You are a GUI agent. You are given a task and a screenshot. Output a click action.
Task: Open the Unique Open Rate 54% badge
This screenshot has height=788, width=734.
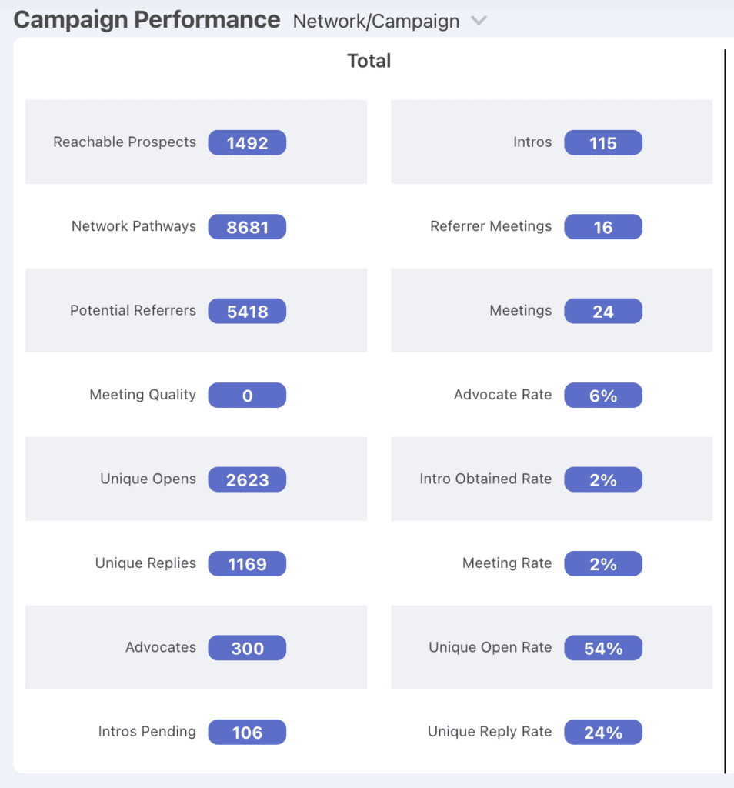[x=603, y=648]
